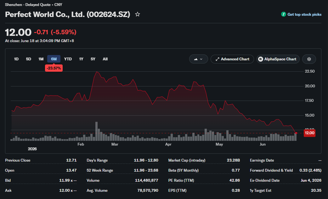This screenshot has width=328, height=199.
Task: Click the Feb label on chart axis
Action: point(81,144)
